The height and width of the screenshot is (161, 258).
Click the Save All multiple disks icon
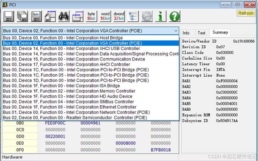coord(22,16)
